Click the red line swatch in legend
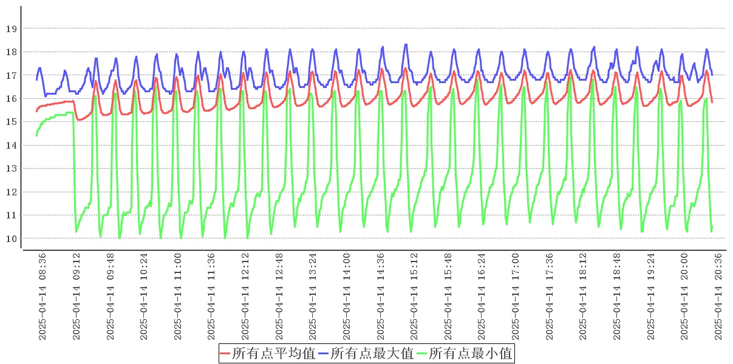The image size is (733, 364). [x=225, y=353]
